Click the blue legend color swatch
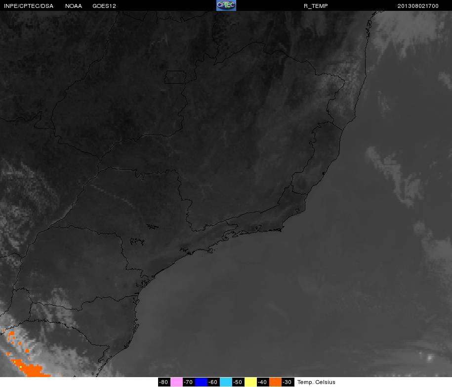 click(201, 382)
